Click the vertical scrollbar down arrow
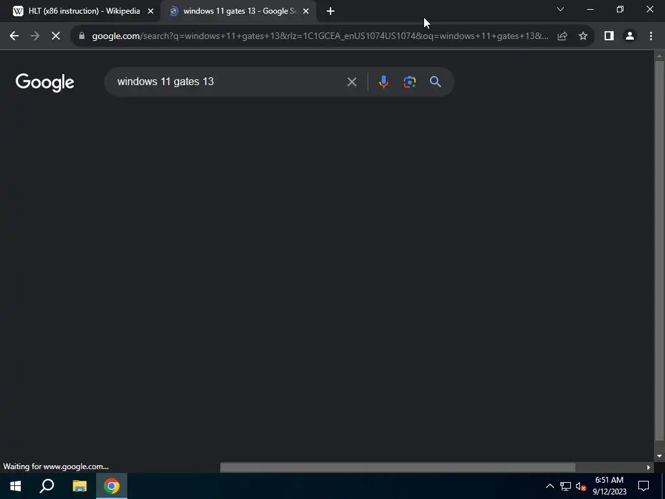This screenshot has height=499, width=665. click(x=659, y=456)
